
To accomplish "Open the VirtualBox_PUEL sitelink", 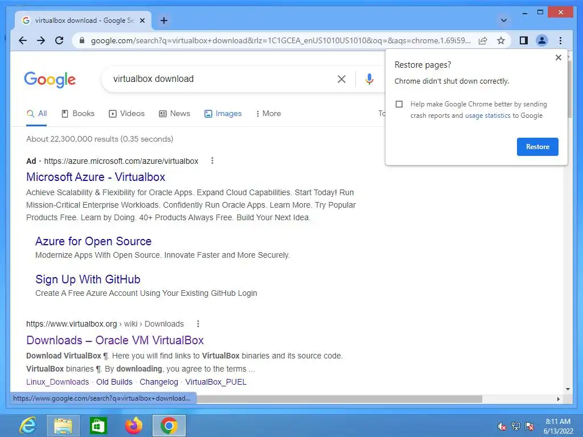I will tap(216, 382).
